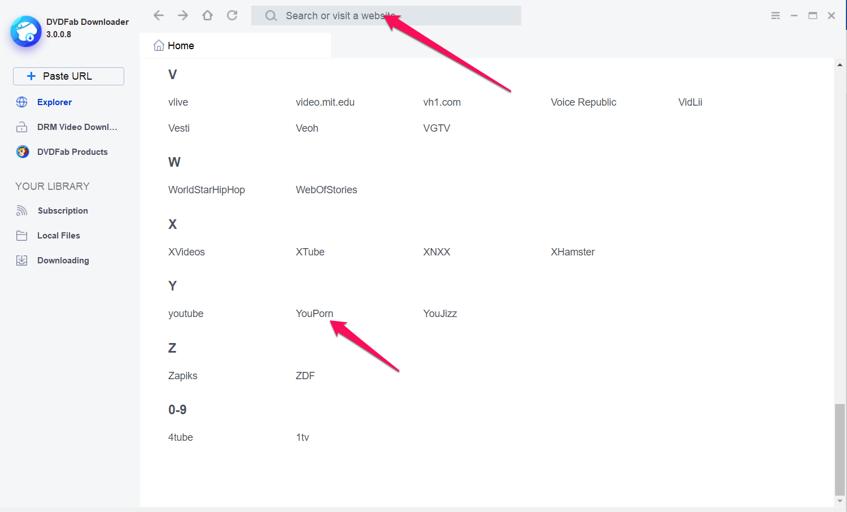Screen dimensions: 847x512
Task: Minimize the DVDFab window
Action: 794,16
